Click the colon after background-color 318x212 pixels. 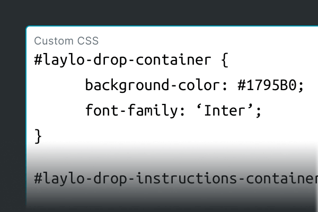click(227, 86)
